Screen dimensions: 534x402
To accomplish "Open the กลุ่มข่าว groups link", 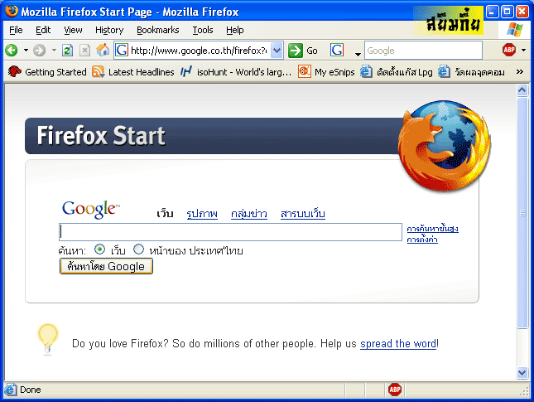I will point(249,214).
